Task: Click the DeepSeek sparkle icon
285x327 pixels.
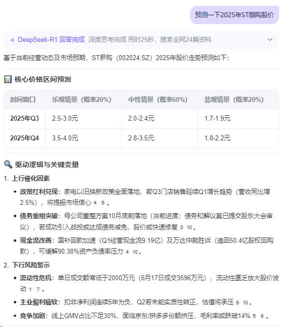Action: click(12, 40)
